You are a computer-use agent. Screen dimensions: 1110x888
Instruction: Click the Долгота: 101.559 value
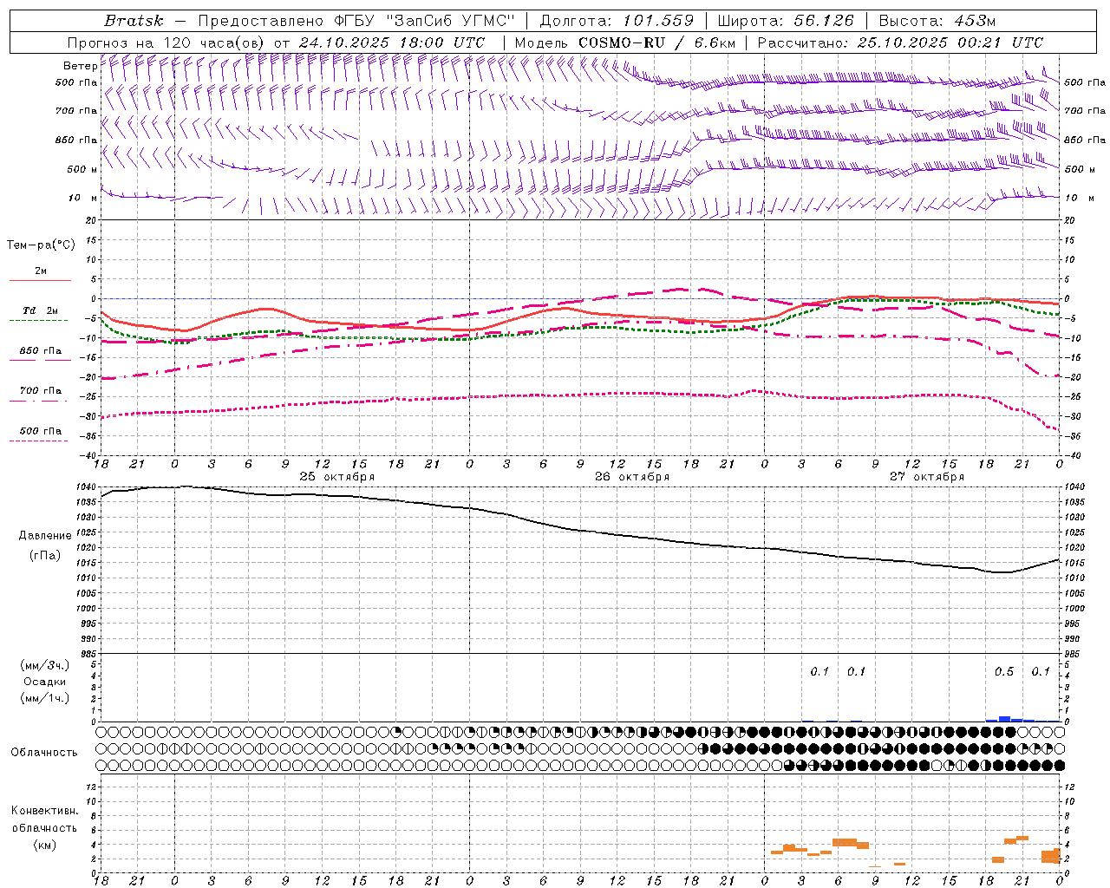pyautogui.click(x=617, y=21)
